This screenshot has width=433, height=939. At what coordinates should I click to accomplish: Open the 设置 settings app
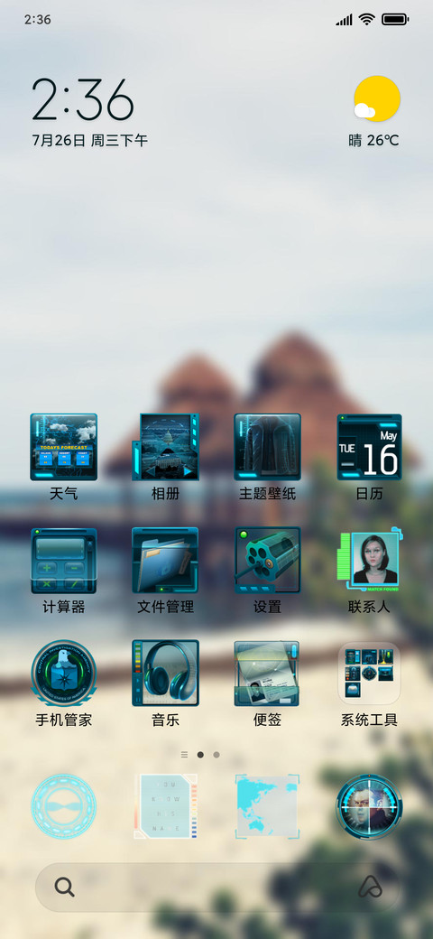[x=267, y=560]
